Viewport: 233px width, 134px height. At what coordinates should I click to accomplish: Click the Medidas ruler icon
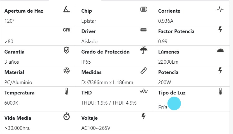[143, 71]
